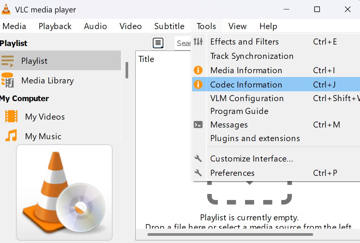Click the Preferences wrench icon
The height and width of the screenshot is (243, 360).
pos(198,173)
